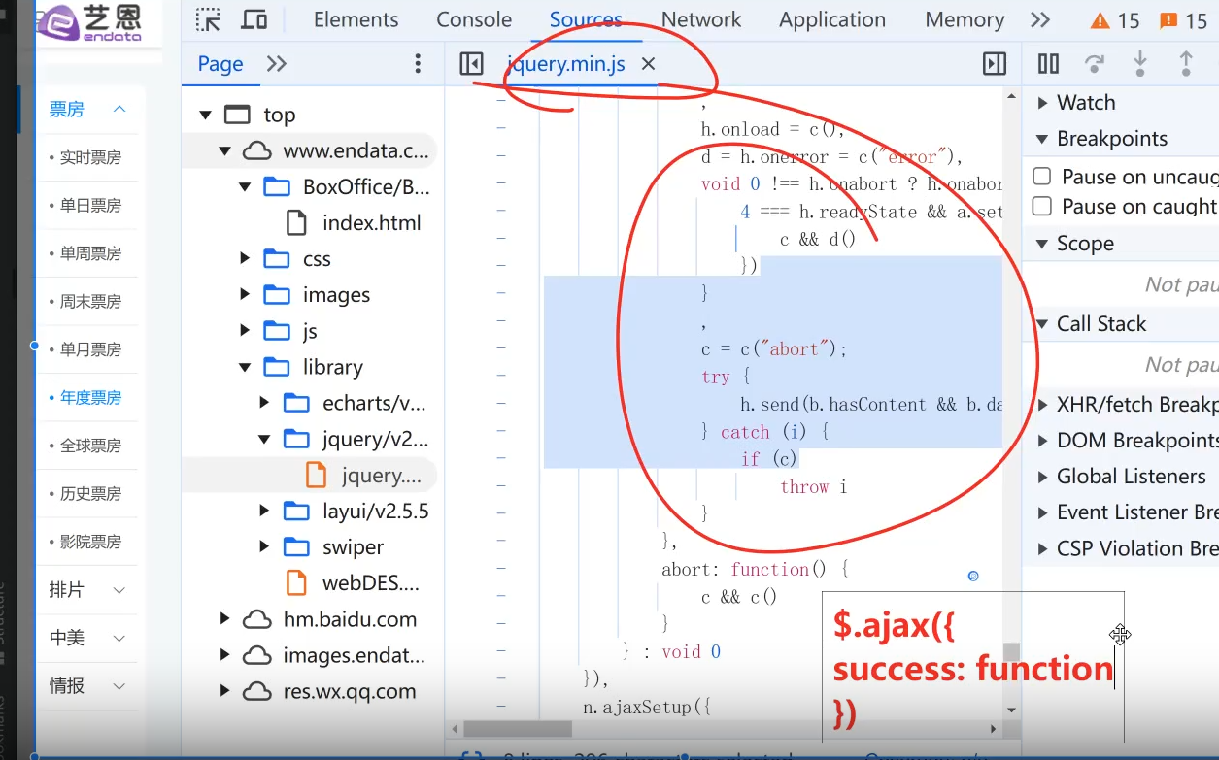Collapse the BoxOffice/B... folder
Viewport: 1219px width, 760px height.
[245, 186]
